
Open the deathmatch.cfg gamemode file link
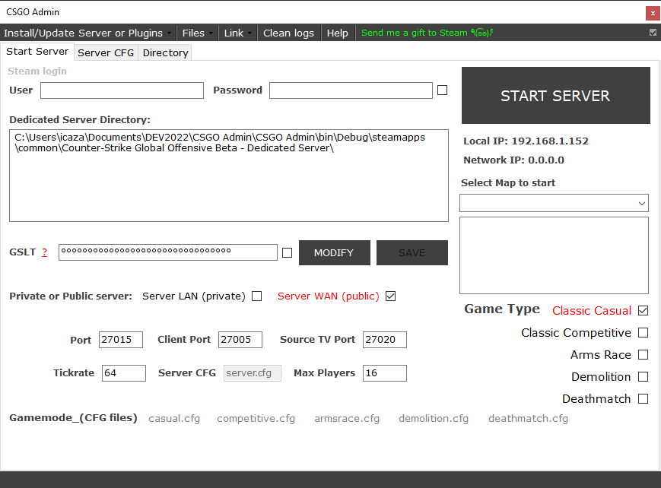[x=528, y=419]
